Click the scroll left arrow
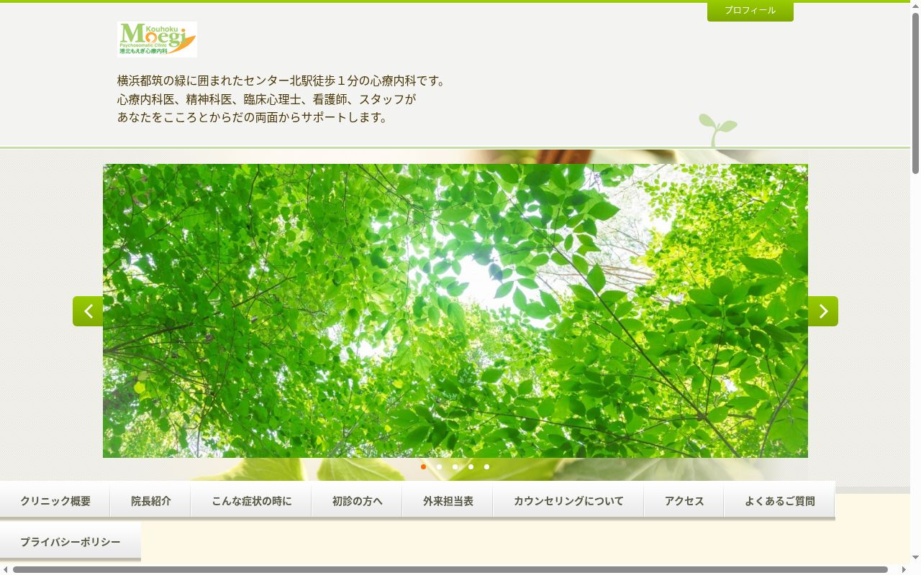The width and height of the screenshot is (921, 575). pyautogui.click(x=6, y=569)
